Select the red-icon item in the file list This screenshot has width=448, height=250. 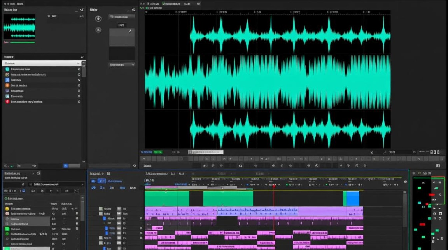click(x=42, y=102)
